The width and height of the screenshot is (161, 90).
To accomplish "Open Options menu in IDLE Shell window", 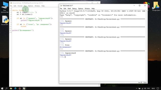I will pyautogui.click(x=80, y=8).
